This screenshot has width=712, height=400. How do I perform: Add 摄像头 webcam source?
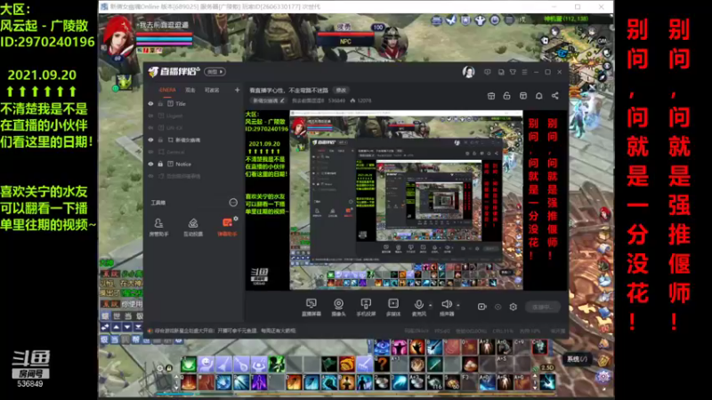coord(338,307)
